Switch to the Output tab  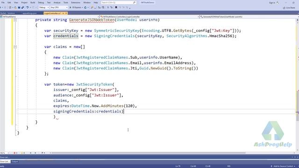[x=14, y=161]
